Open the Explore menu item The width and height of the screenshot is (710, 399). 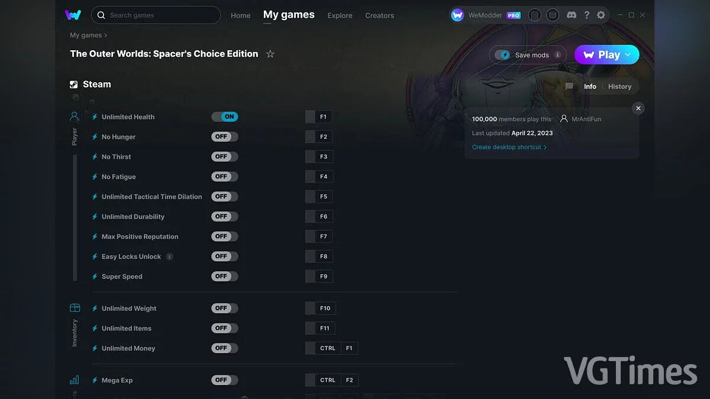click(340, 15)
